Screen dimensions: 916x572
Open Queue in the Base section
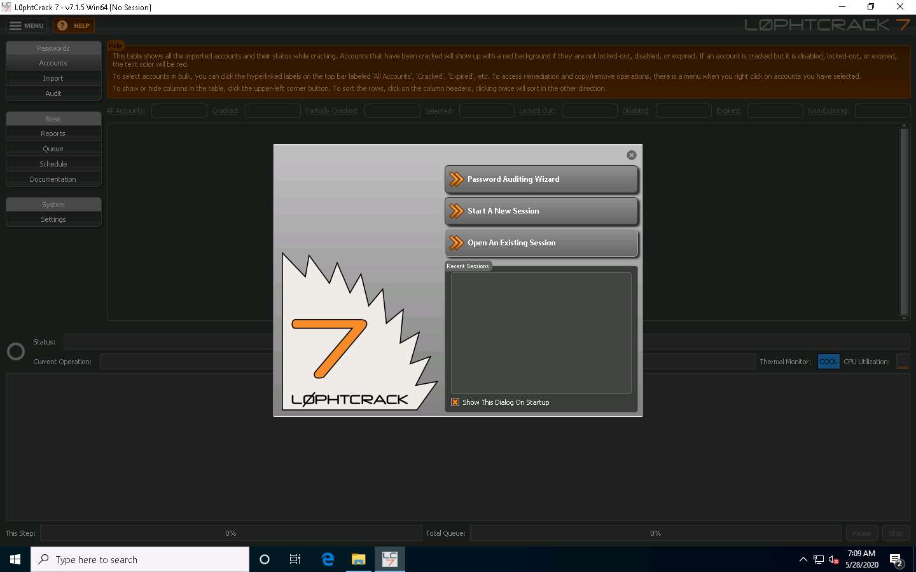[x=53, y=149]
